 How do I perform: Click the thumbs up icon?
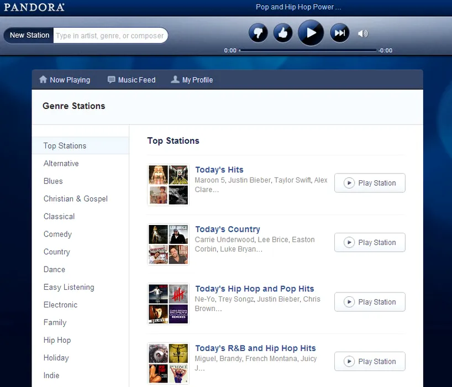tap(283, 33)
